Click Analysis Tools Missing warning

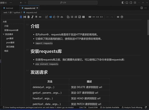tap(132, 107)
